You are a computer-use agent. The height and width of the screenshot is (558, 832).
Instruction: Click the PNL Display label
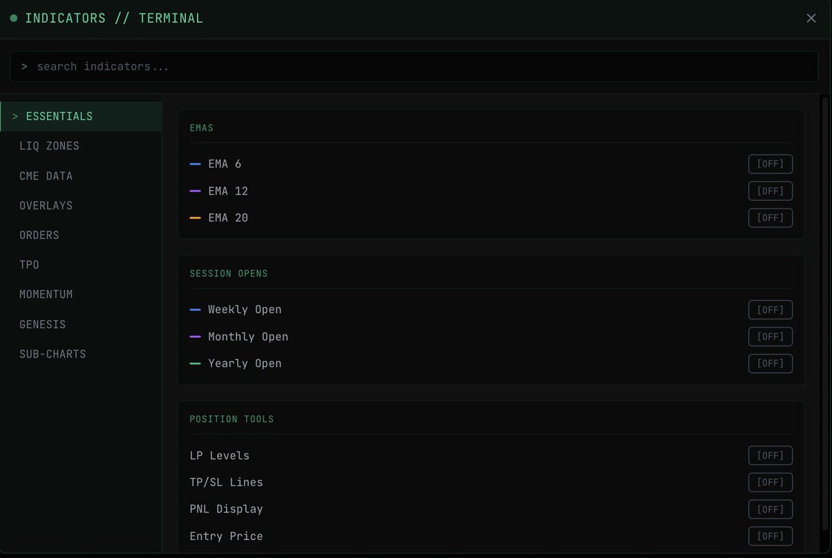226,509
